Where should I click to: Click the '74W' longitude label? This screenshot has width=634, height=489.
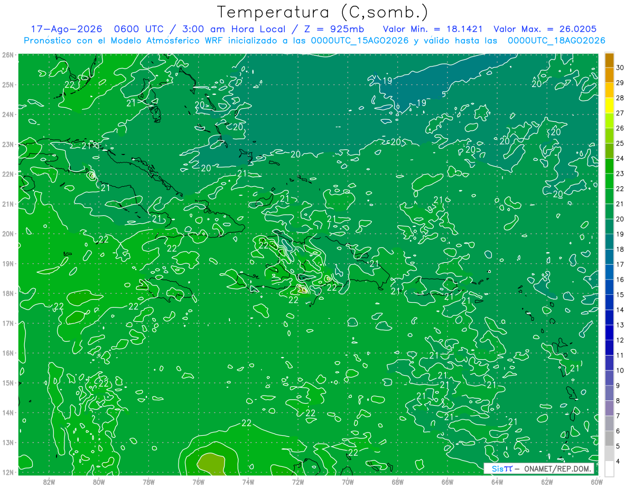coord(248,481)
